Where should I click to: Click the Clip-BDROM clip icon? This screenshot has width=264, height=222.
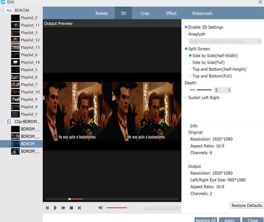pos(9,122)
